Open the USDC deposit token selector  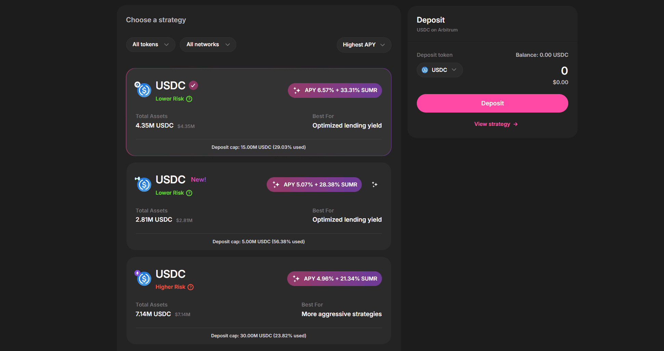439,70
